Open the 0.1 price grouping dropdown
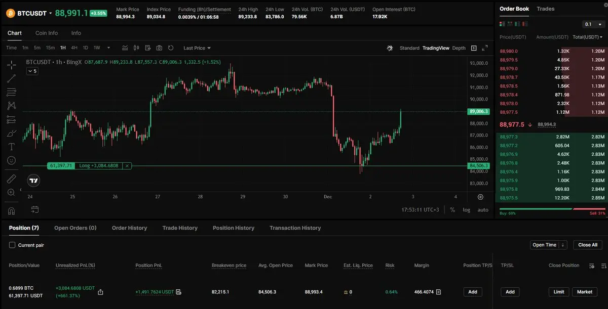Screen dimensions: 608x309 coord(593,24)
